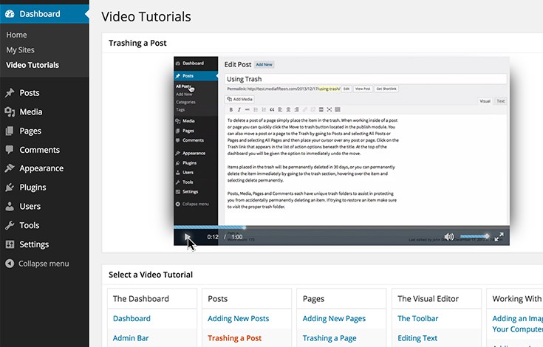Image resolution: width=543 pixels, height=347 pixels.
Task: Play the Trashing a Post video
Action: coord(188,237)
